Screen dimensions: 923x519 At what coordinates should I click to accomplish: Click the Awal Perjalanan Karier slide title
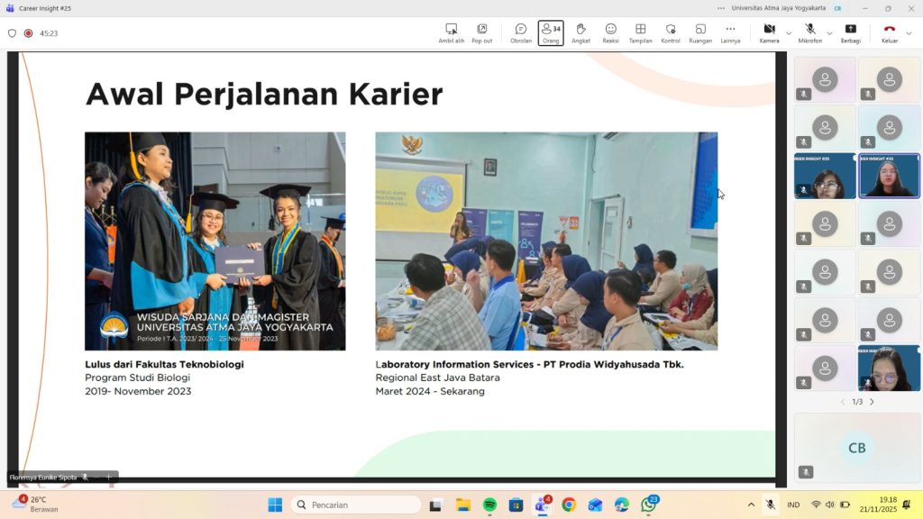264,94
